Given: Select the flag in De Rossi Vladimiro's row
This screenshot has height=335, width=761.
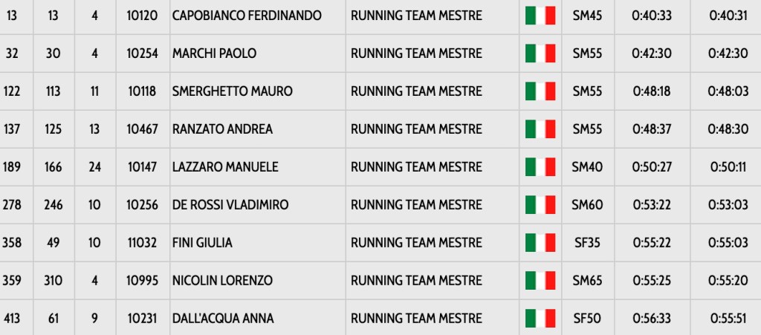Looking at the screenshot, I should point(540,205).
